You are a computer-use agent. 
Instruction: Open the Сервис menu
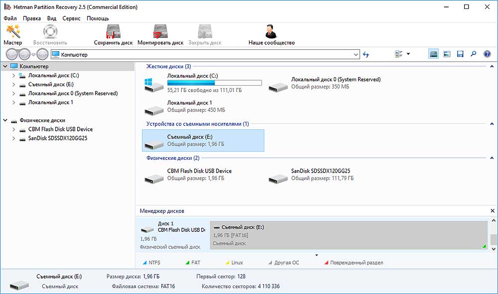71,18
